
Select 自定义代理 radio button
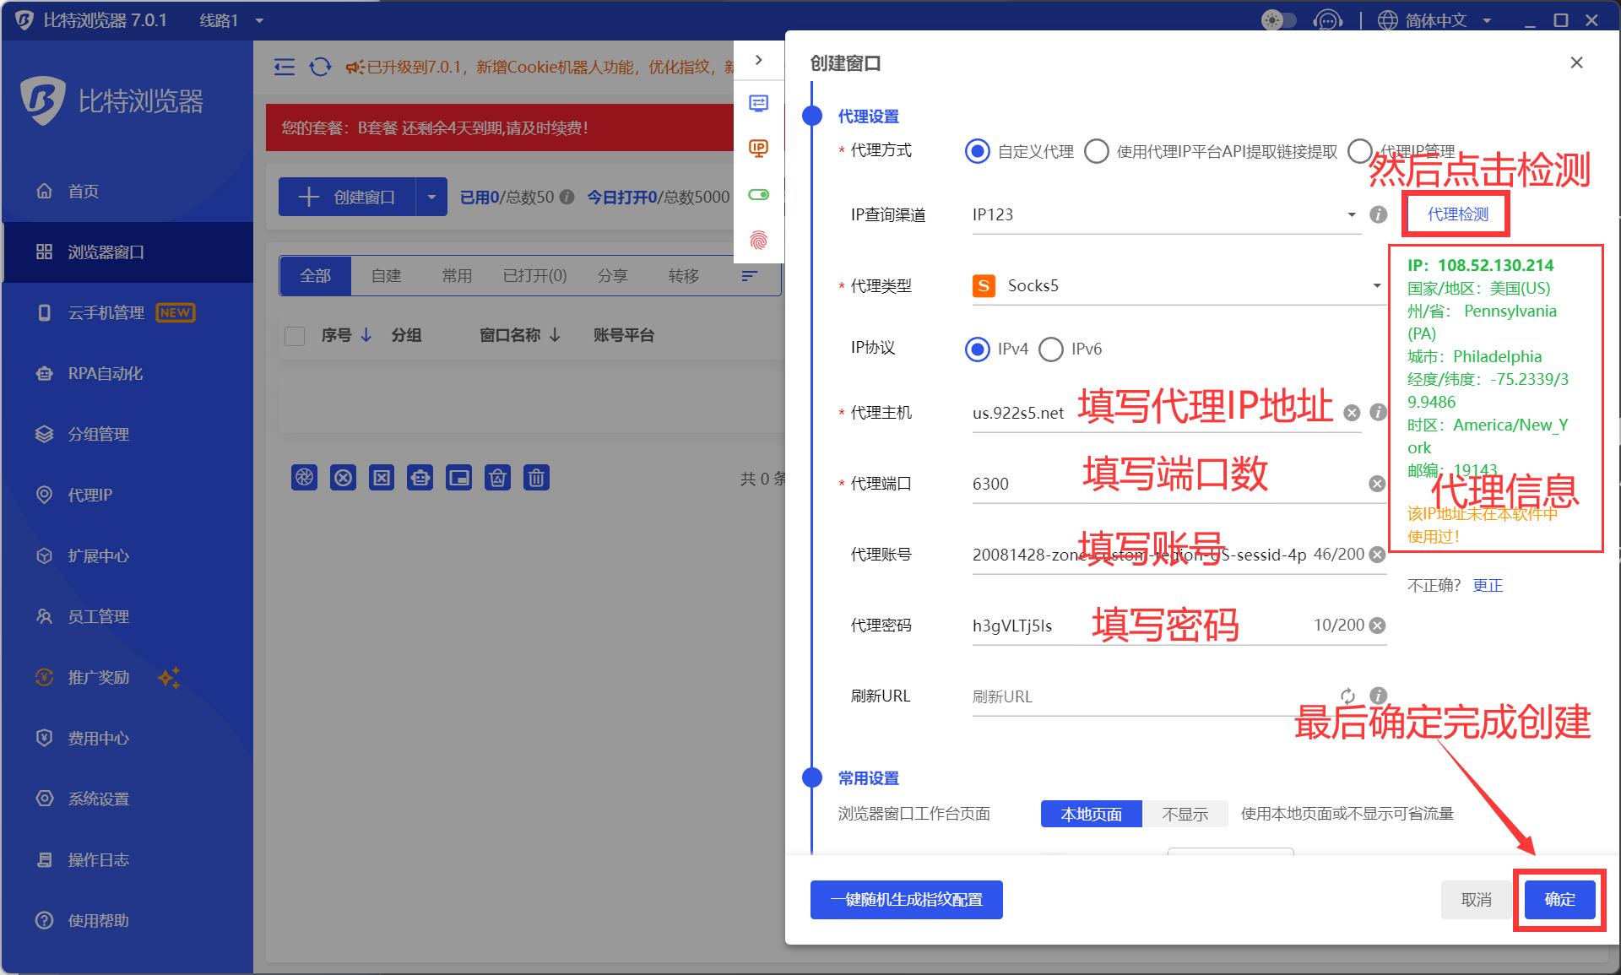tap(978, 152)
